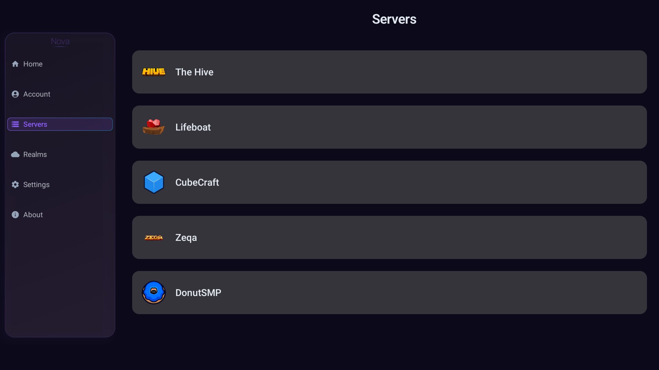Viewport: 659px width, 370px height.
Task: Select the CubeCraft server row
Action: click(x=389, y=182)
